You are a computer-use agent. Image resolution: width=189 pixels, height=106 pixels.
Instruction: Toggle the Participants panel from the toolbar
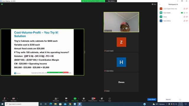[56, 99]
